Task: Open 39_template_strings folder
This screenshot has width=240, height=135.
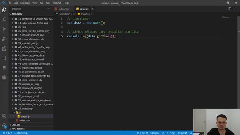Action: coord(28,43)
